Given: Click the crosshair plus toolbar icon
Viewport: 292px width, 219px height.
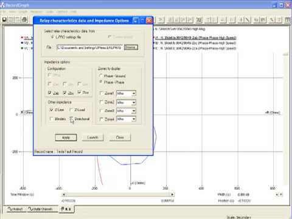Looking at the screenshot, I should point(242,19).
